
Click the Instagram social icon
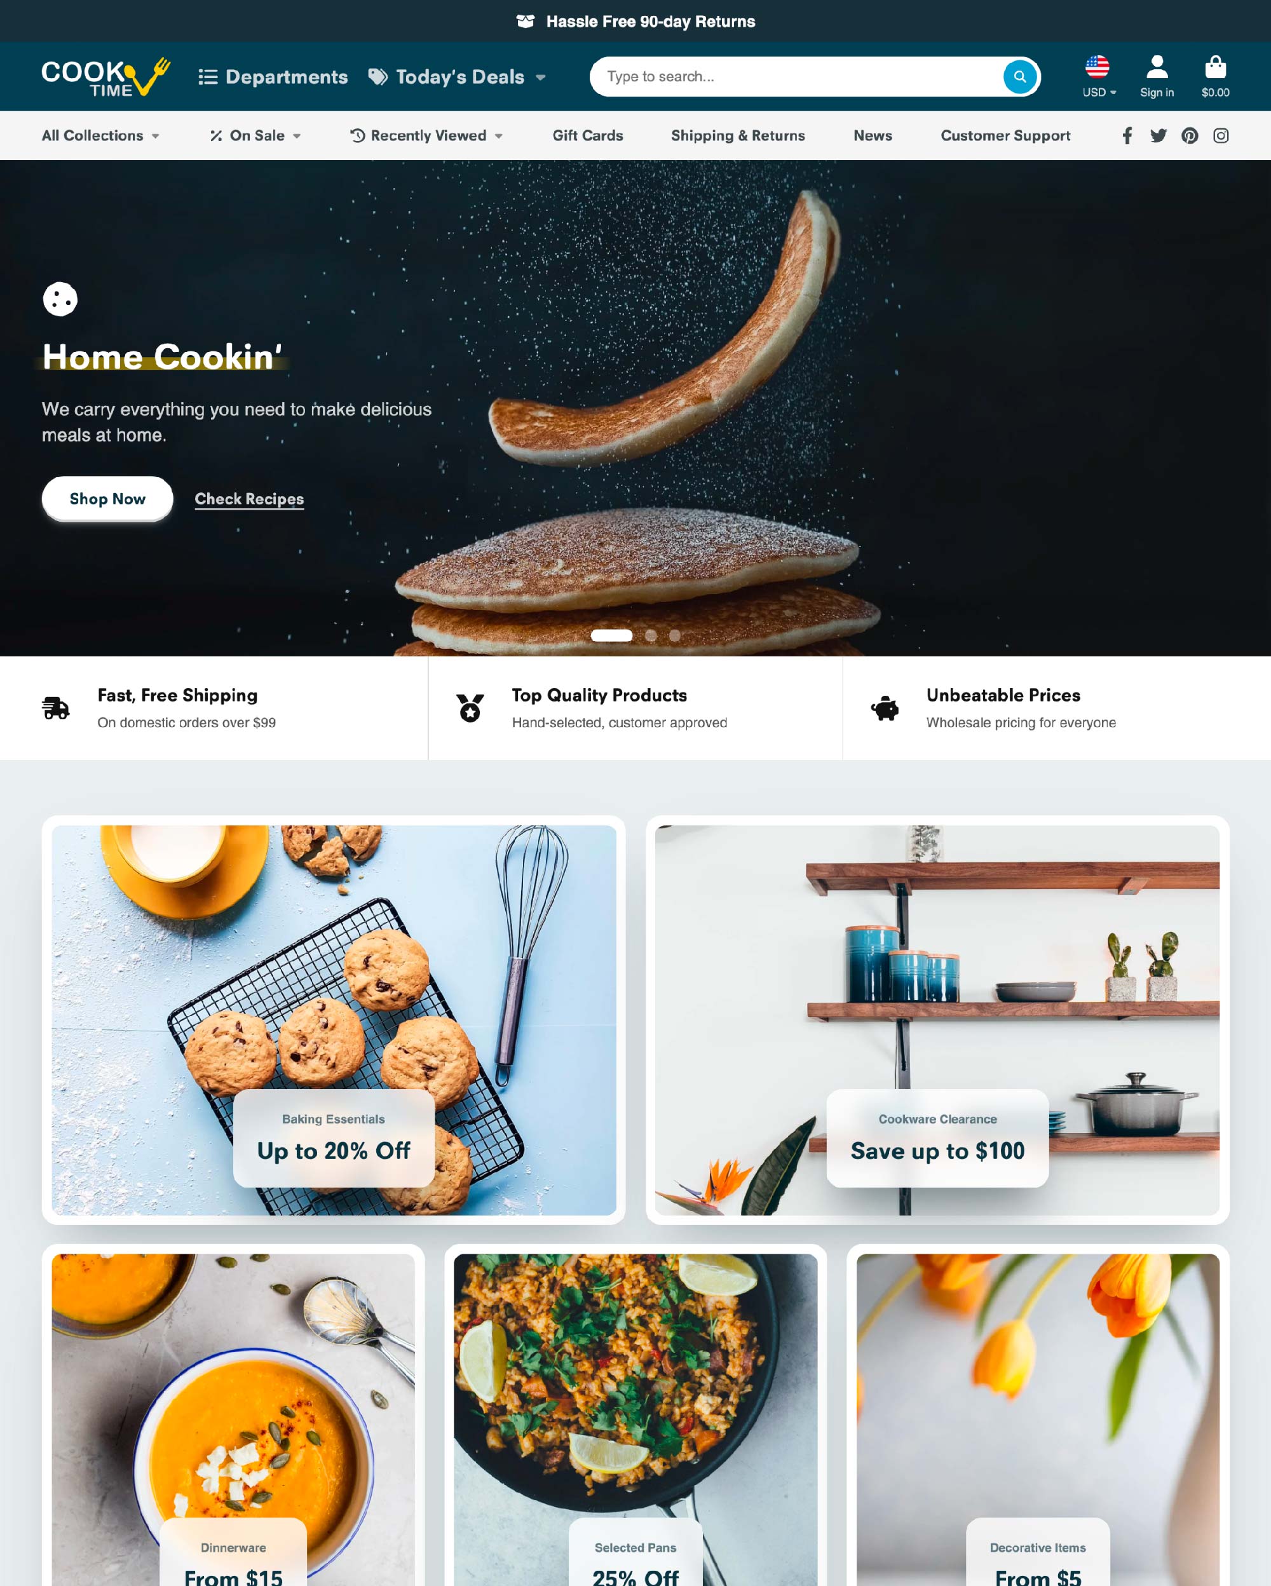click(1220, 135)
